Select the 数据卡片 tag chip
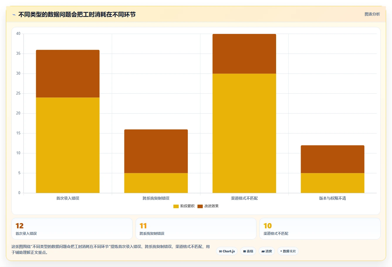 click(x=288, y=251)
